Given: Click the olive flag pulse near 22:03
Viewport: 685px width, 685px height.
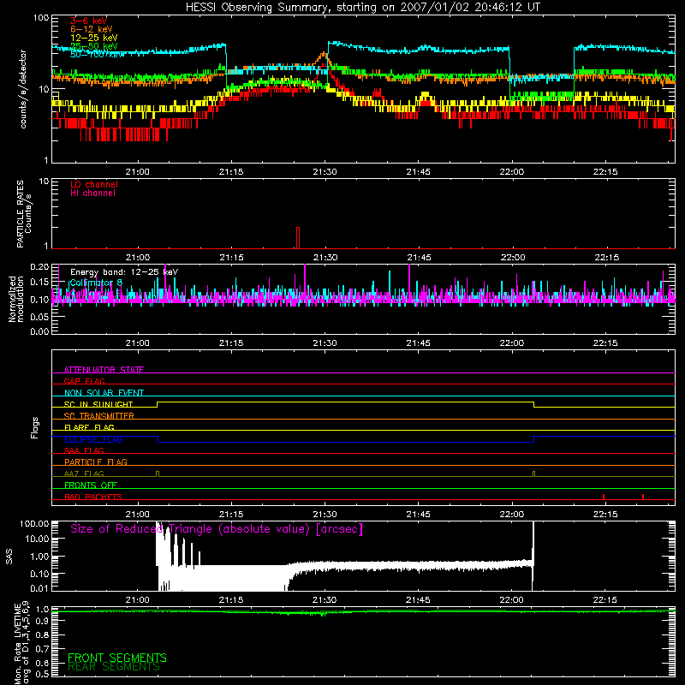Looking at the screenshot, I should point(533,474).
